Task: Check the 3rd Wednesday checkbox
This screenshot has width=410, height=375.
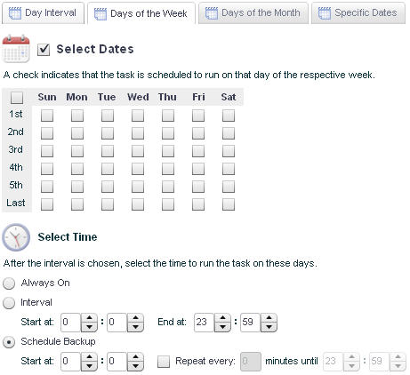Action: coord(138,151)
